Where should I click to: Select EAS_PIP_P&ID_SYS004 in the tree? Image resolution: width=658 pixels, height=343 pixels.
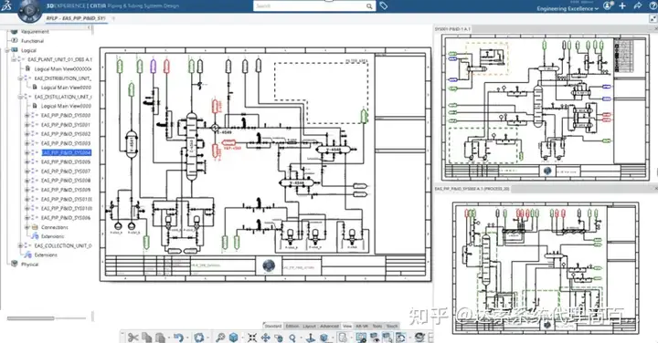click(x=67, y=152)
